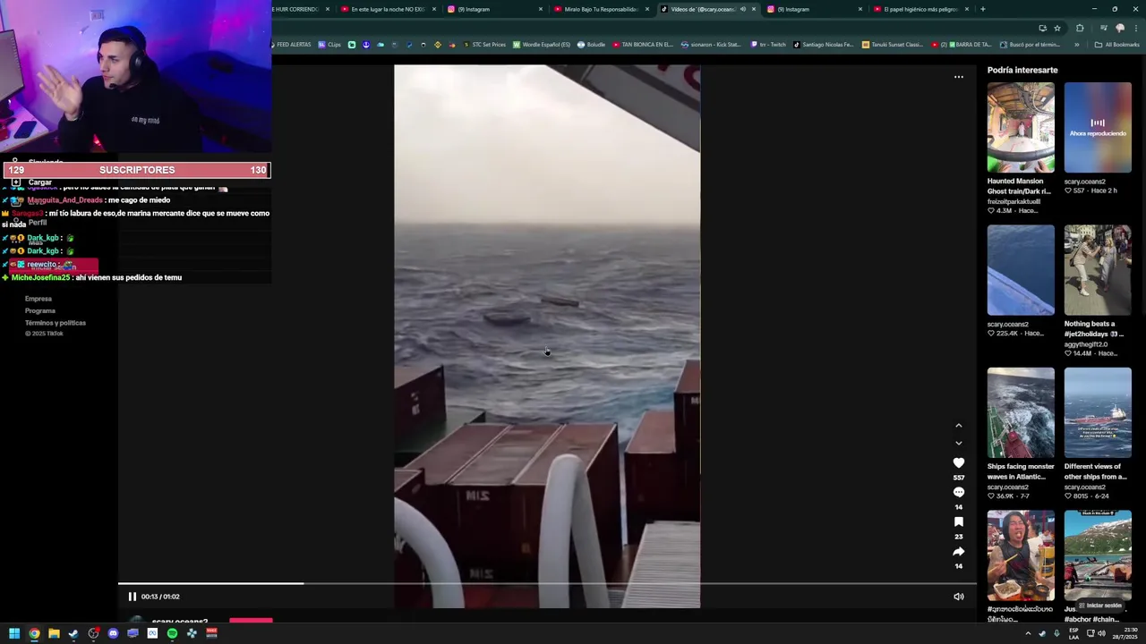Open 'STC Set Prices' bookmark
This screenshot has height=644, width=1146.
pos(483,45)
